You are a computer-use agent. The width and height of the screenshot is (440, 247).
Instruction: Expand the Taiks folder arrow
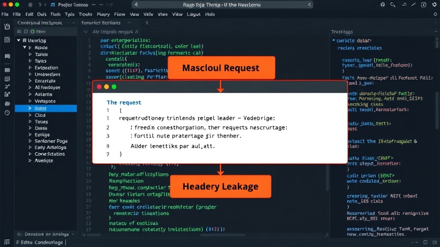click(x=30, y=54)
